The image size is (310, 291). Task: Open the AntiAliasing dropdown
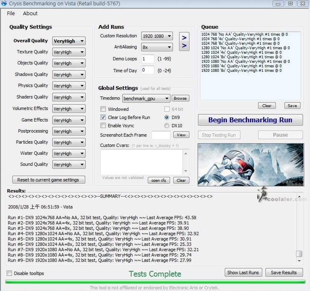[x=157, y=47]
